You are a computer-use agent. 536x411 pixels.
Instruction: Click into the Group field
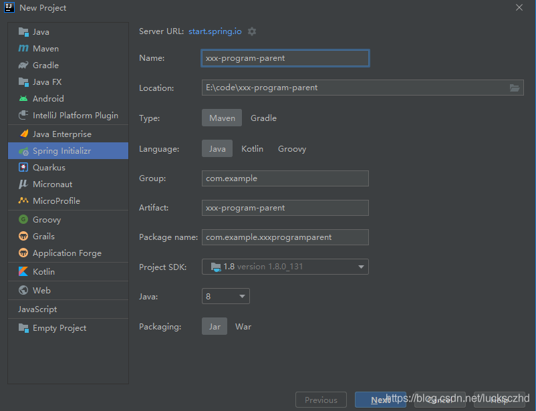285,178
